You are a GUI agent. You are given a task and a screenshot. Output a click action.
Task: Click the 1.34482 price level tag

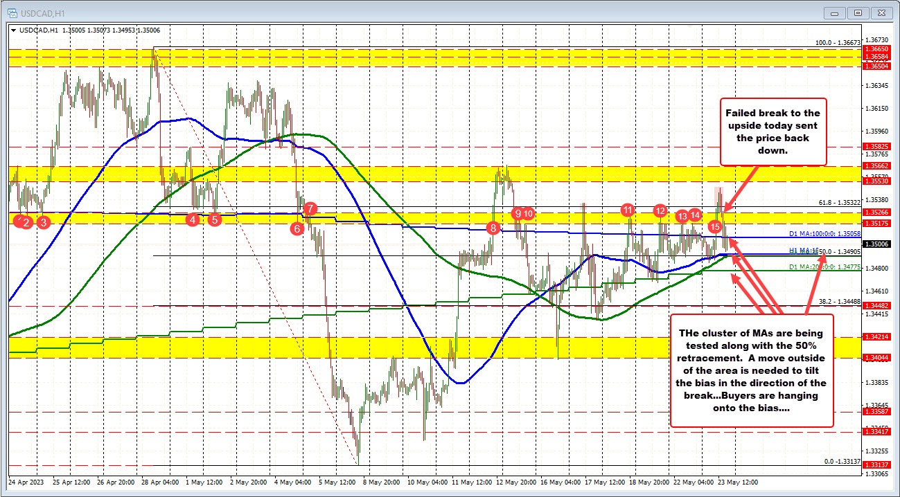[876, 306]
